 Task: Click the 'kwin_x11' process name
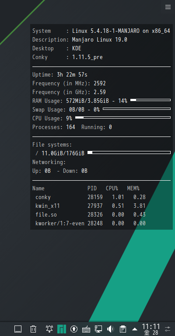[48, 206]
